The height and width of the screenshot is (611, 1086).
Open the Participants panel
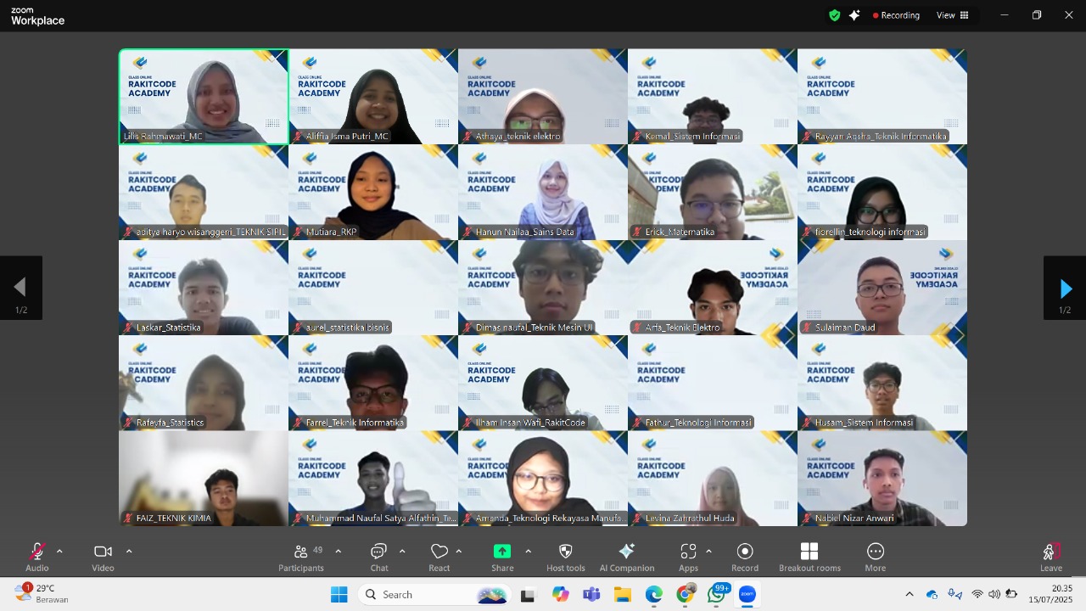(x=301, y=558)
